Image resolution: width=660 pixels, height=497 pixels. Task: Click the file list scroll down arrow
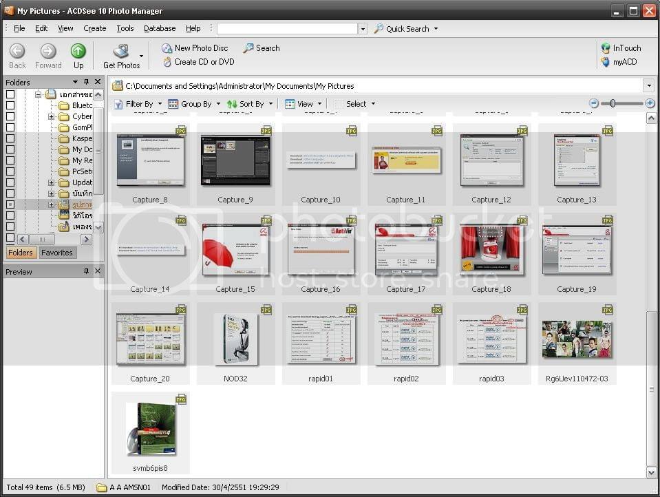(651, 473)
